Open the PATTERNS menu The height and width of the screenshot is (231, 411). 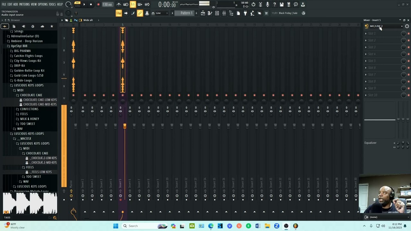click(24, 4)
